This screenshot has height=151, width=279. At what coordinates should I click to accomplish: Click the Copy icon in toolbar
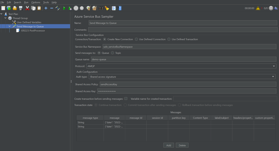click(33, 8)
